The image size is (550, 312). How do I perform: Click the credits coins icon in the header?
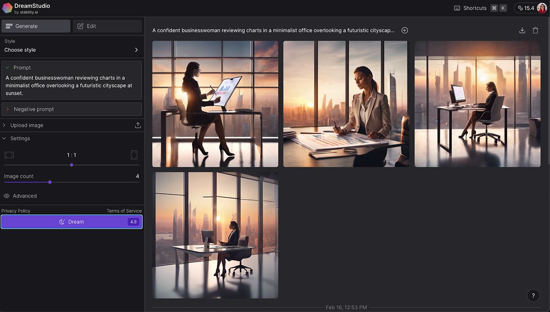point(519,7)
